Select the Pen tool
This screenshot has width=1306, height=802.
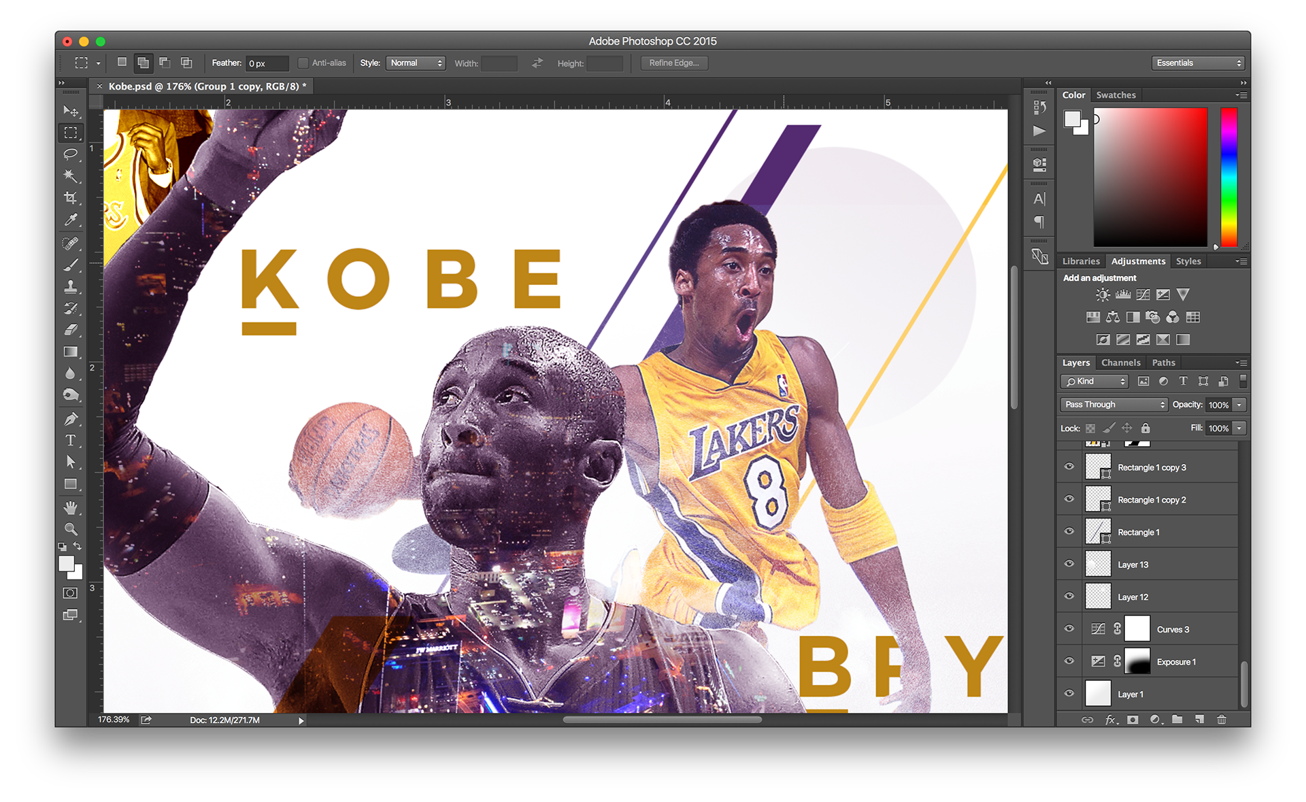71,418
